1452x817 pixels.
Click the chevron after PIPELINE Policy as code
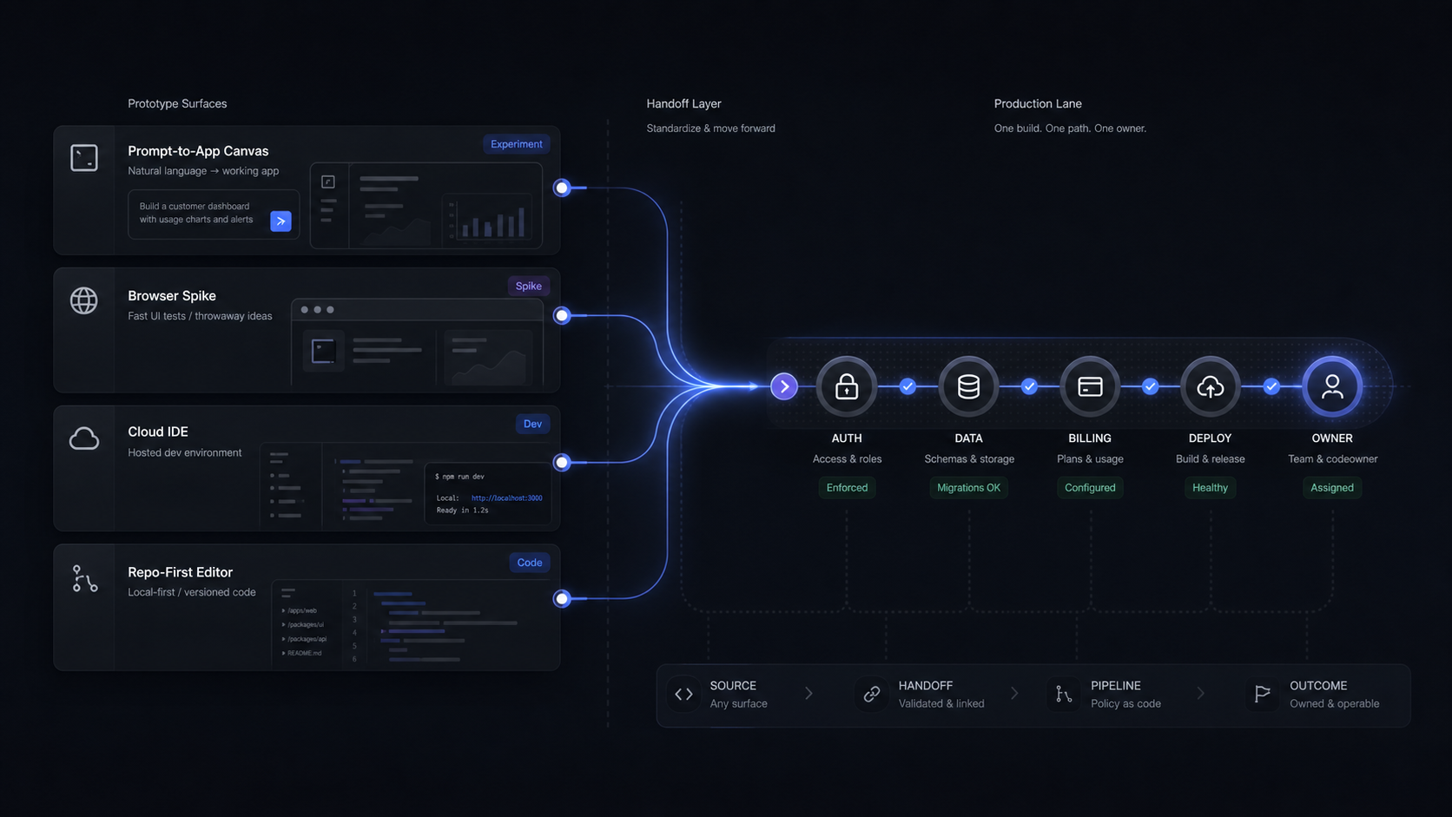1201,693
